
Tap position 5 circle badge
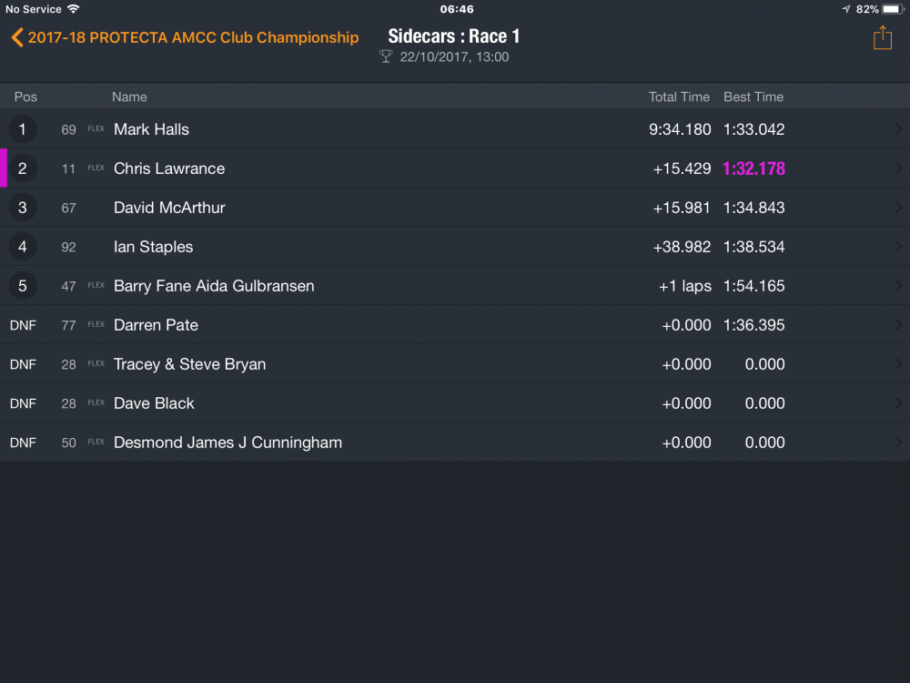point(23,286)
